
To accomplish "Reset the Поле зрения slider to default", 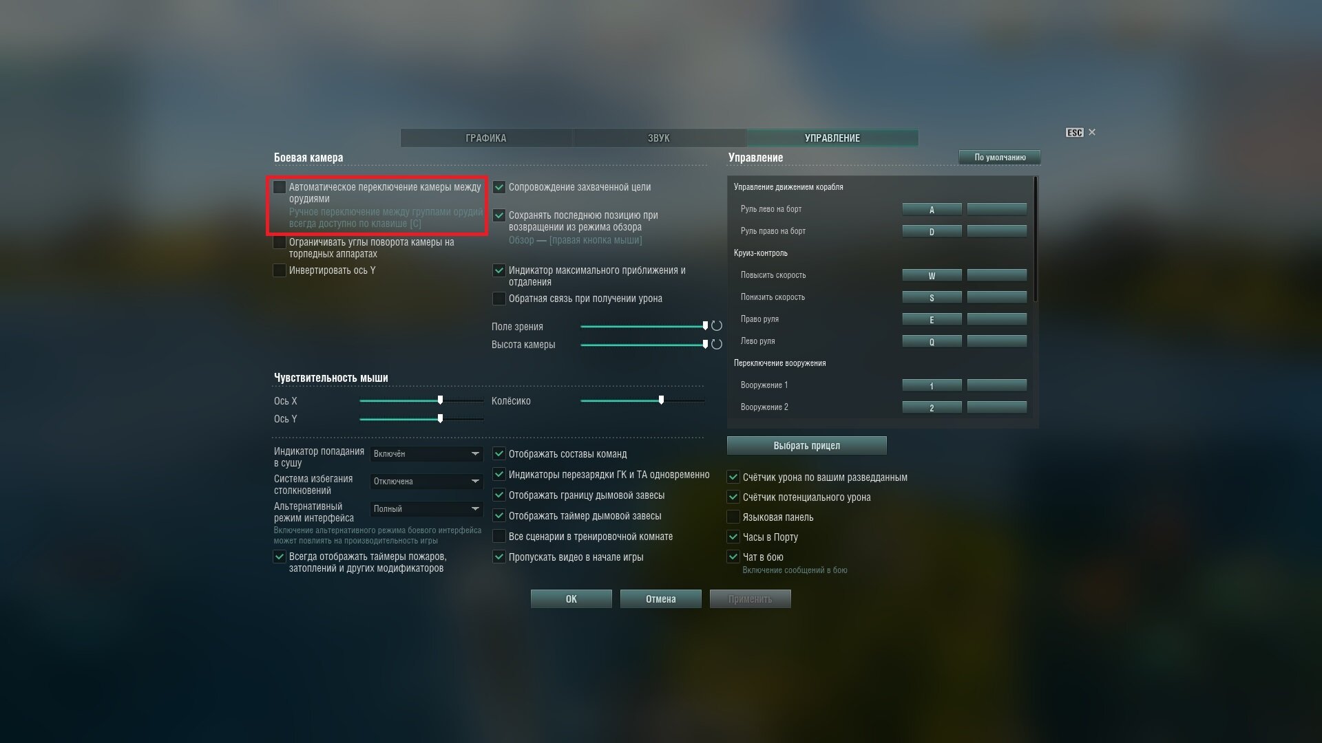I will (717, 326).
